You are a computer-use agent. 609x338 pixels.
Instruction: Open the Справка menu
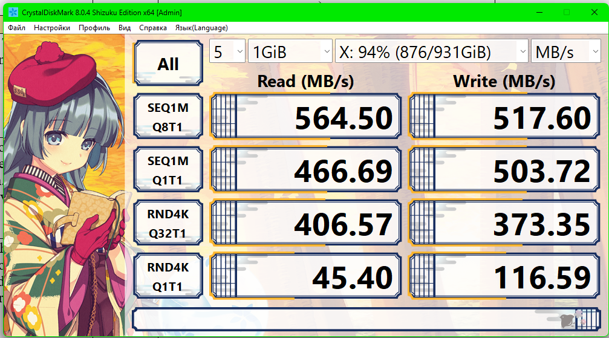pyautogui.click(x=153, y=28)
